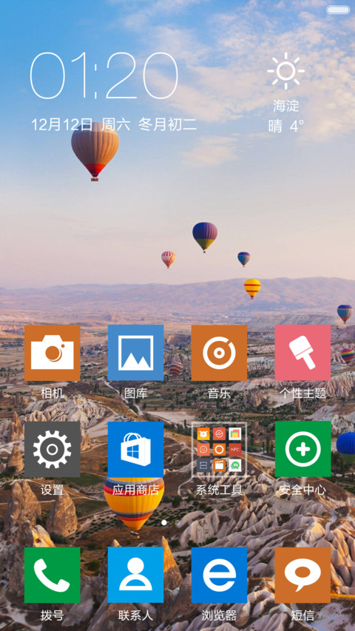Open the 设置 settings gear
This screenshot has width=355, height=631.
[x=53, y=449]
